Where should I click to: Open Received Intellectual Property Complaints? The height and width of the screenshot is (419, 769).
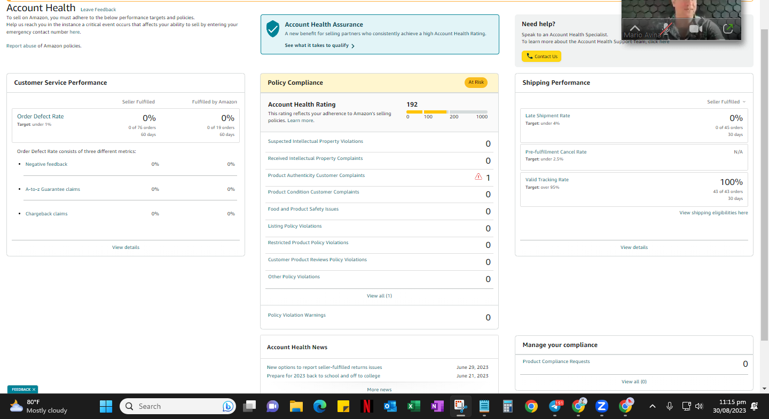point(316,158)
